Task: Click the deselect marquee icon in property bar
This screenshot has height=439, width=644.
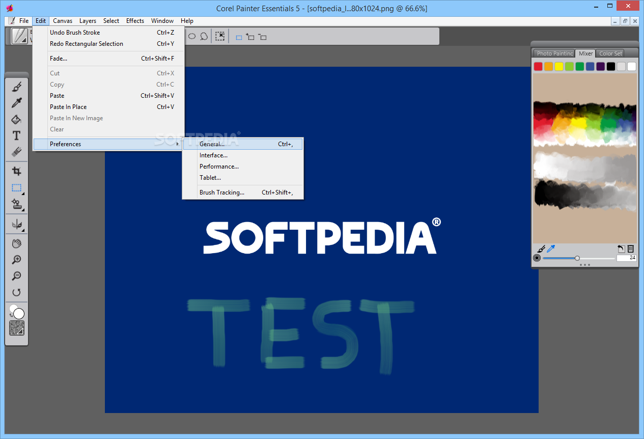Action: click(219, 36)
